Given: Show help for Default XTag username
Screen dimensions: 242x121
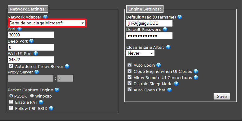Looking at the screenshot, I should pyautogui.click(x=180, y=17).
